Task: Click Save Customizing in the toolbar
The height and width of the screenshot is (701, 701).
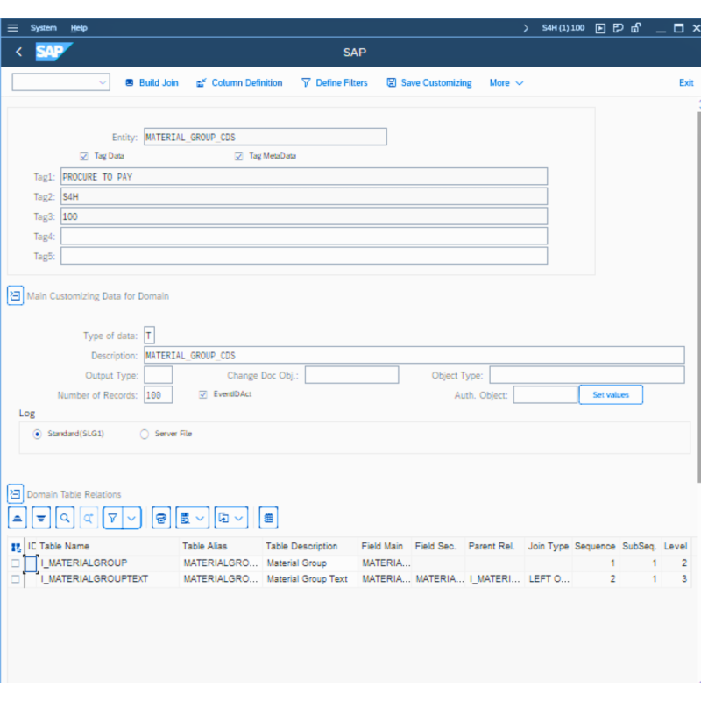Action: [428, 82]
